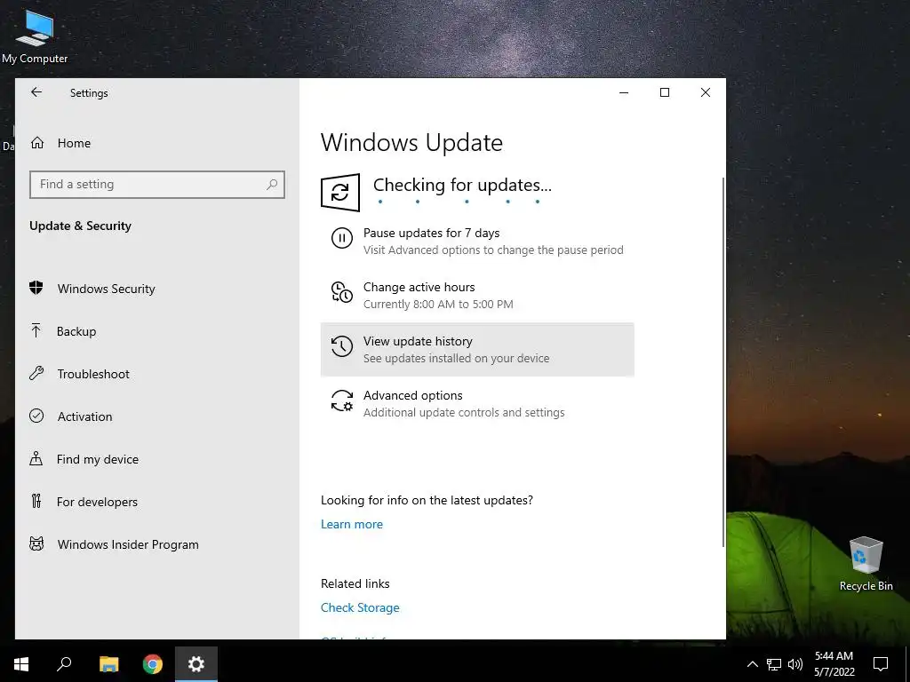Click the Windows Insider Program cat icon

[x=36, y=543]
